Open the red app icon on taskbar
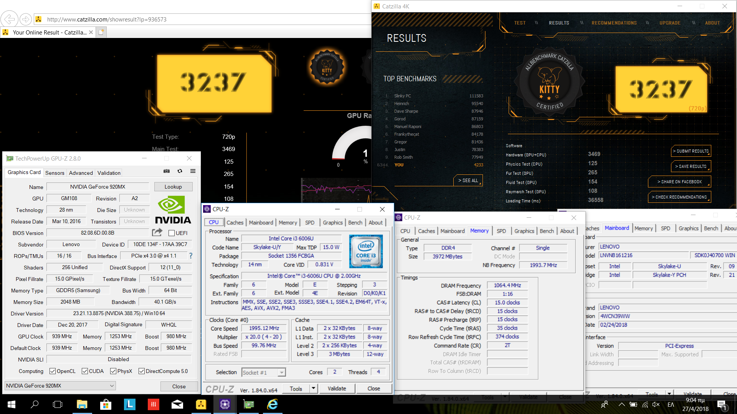Screen dimensions: 737x414 153,404
